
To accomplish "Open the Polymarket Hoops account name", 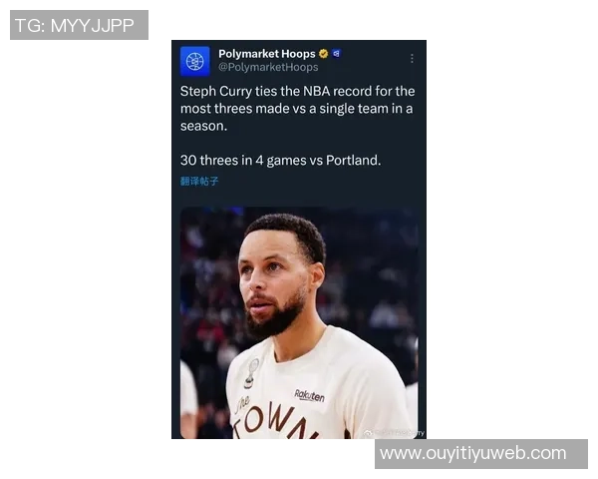I will tap(267, 54).
